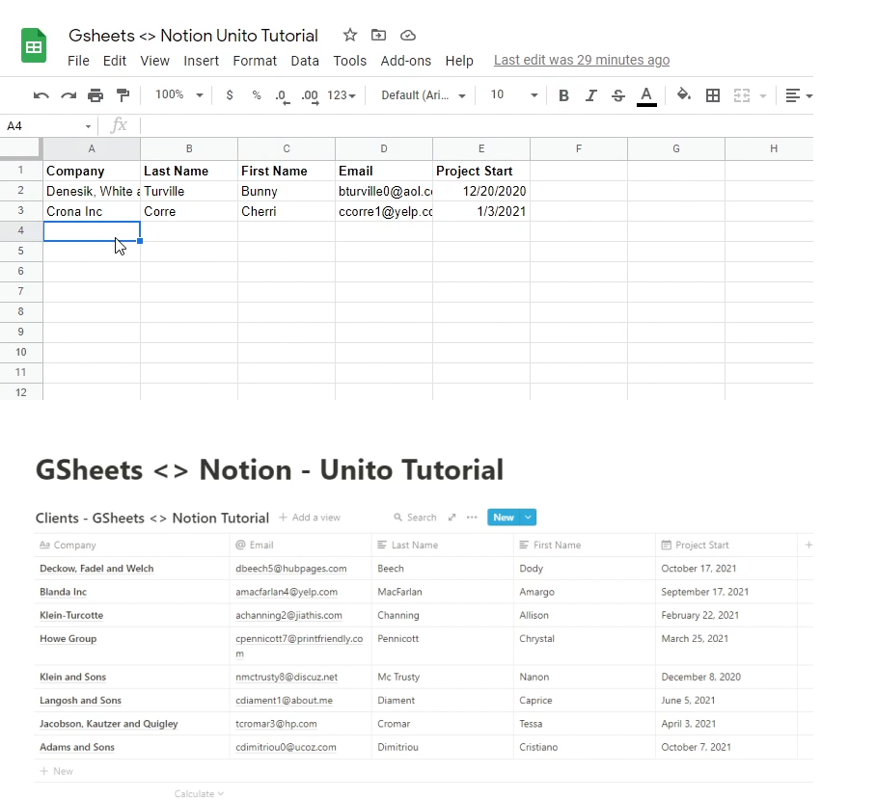Image resolution: width=876 pixels, height=800 pixels.
Task: Toggle strikethrough formatting
Action: [617, 95]
